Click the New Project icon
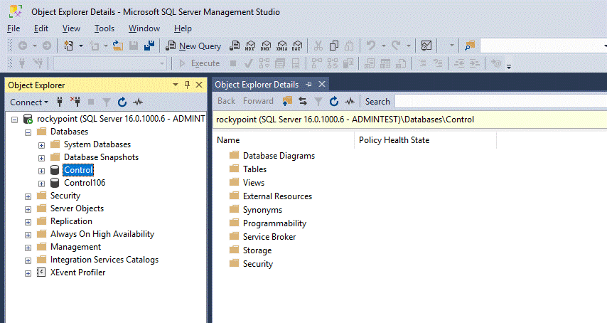The image size is (607, 323). point(68,46)
